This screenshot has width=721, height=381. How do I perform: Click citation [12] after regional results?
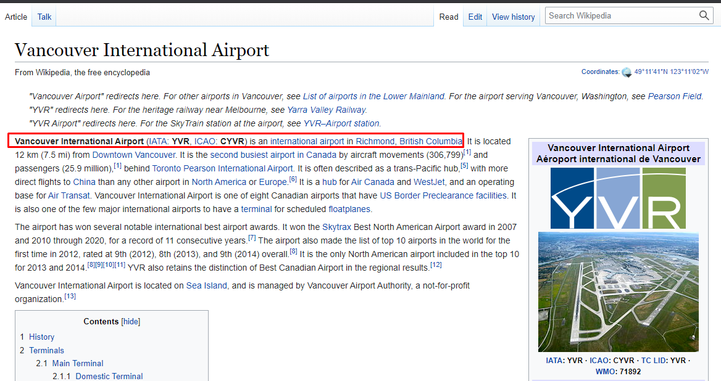(x=436, y=264)
